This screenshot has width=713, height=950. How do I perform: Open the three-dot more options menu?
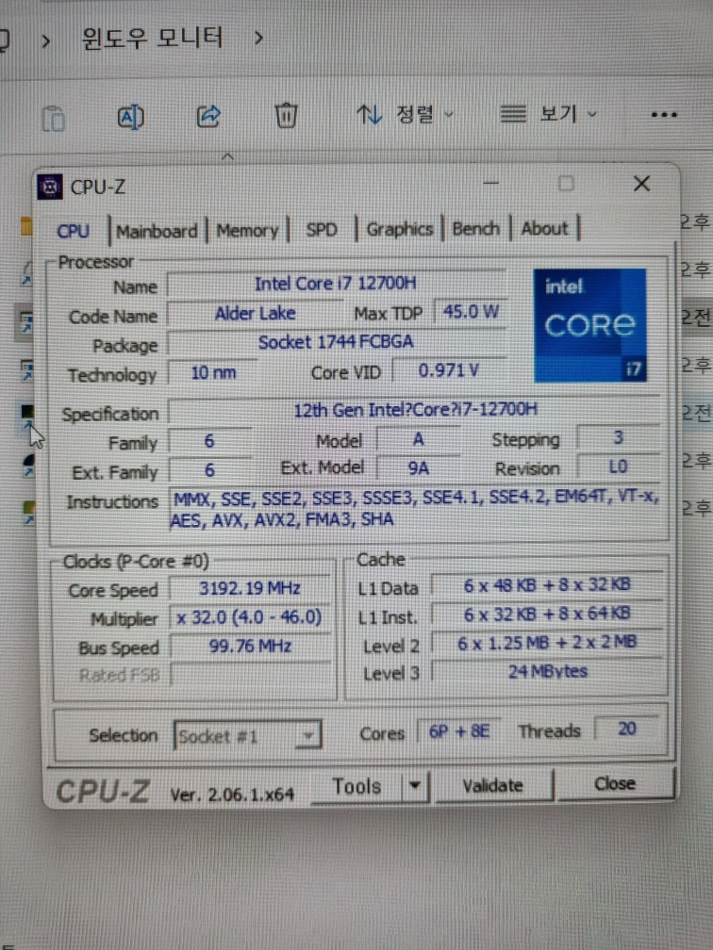click(664, 114)
